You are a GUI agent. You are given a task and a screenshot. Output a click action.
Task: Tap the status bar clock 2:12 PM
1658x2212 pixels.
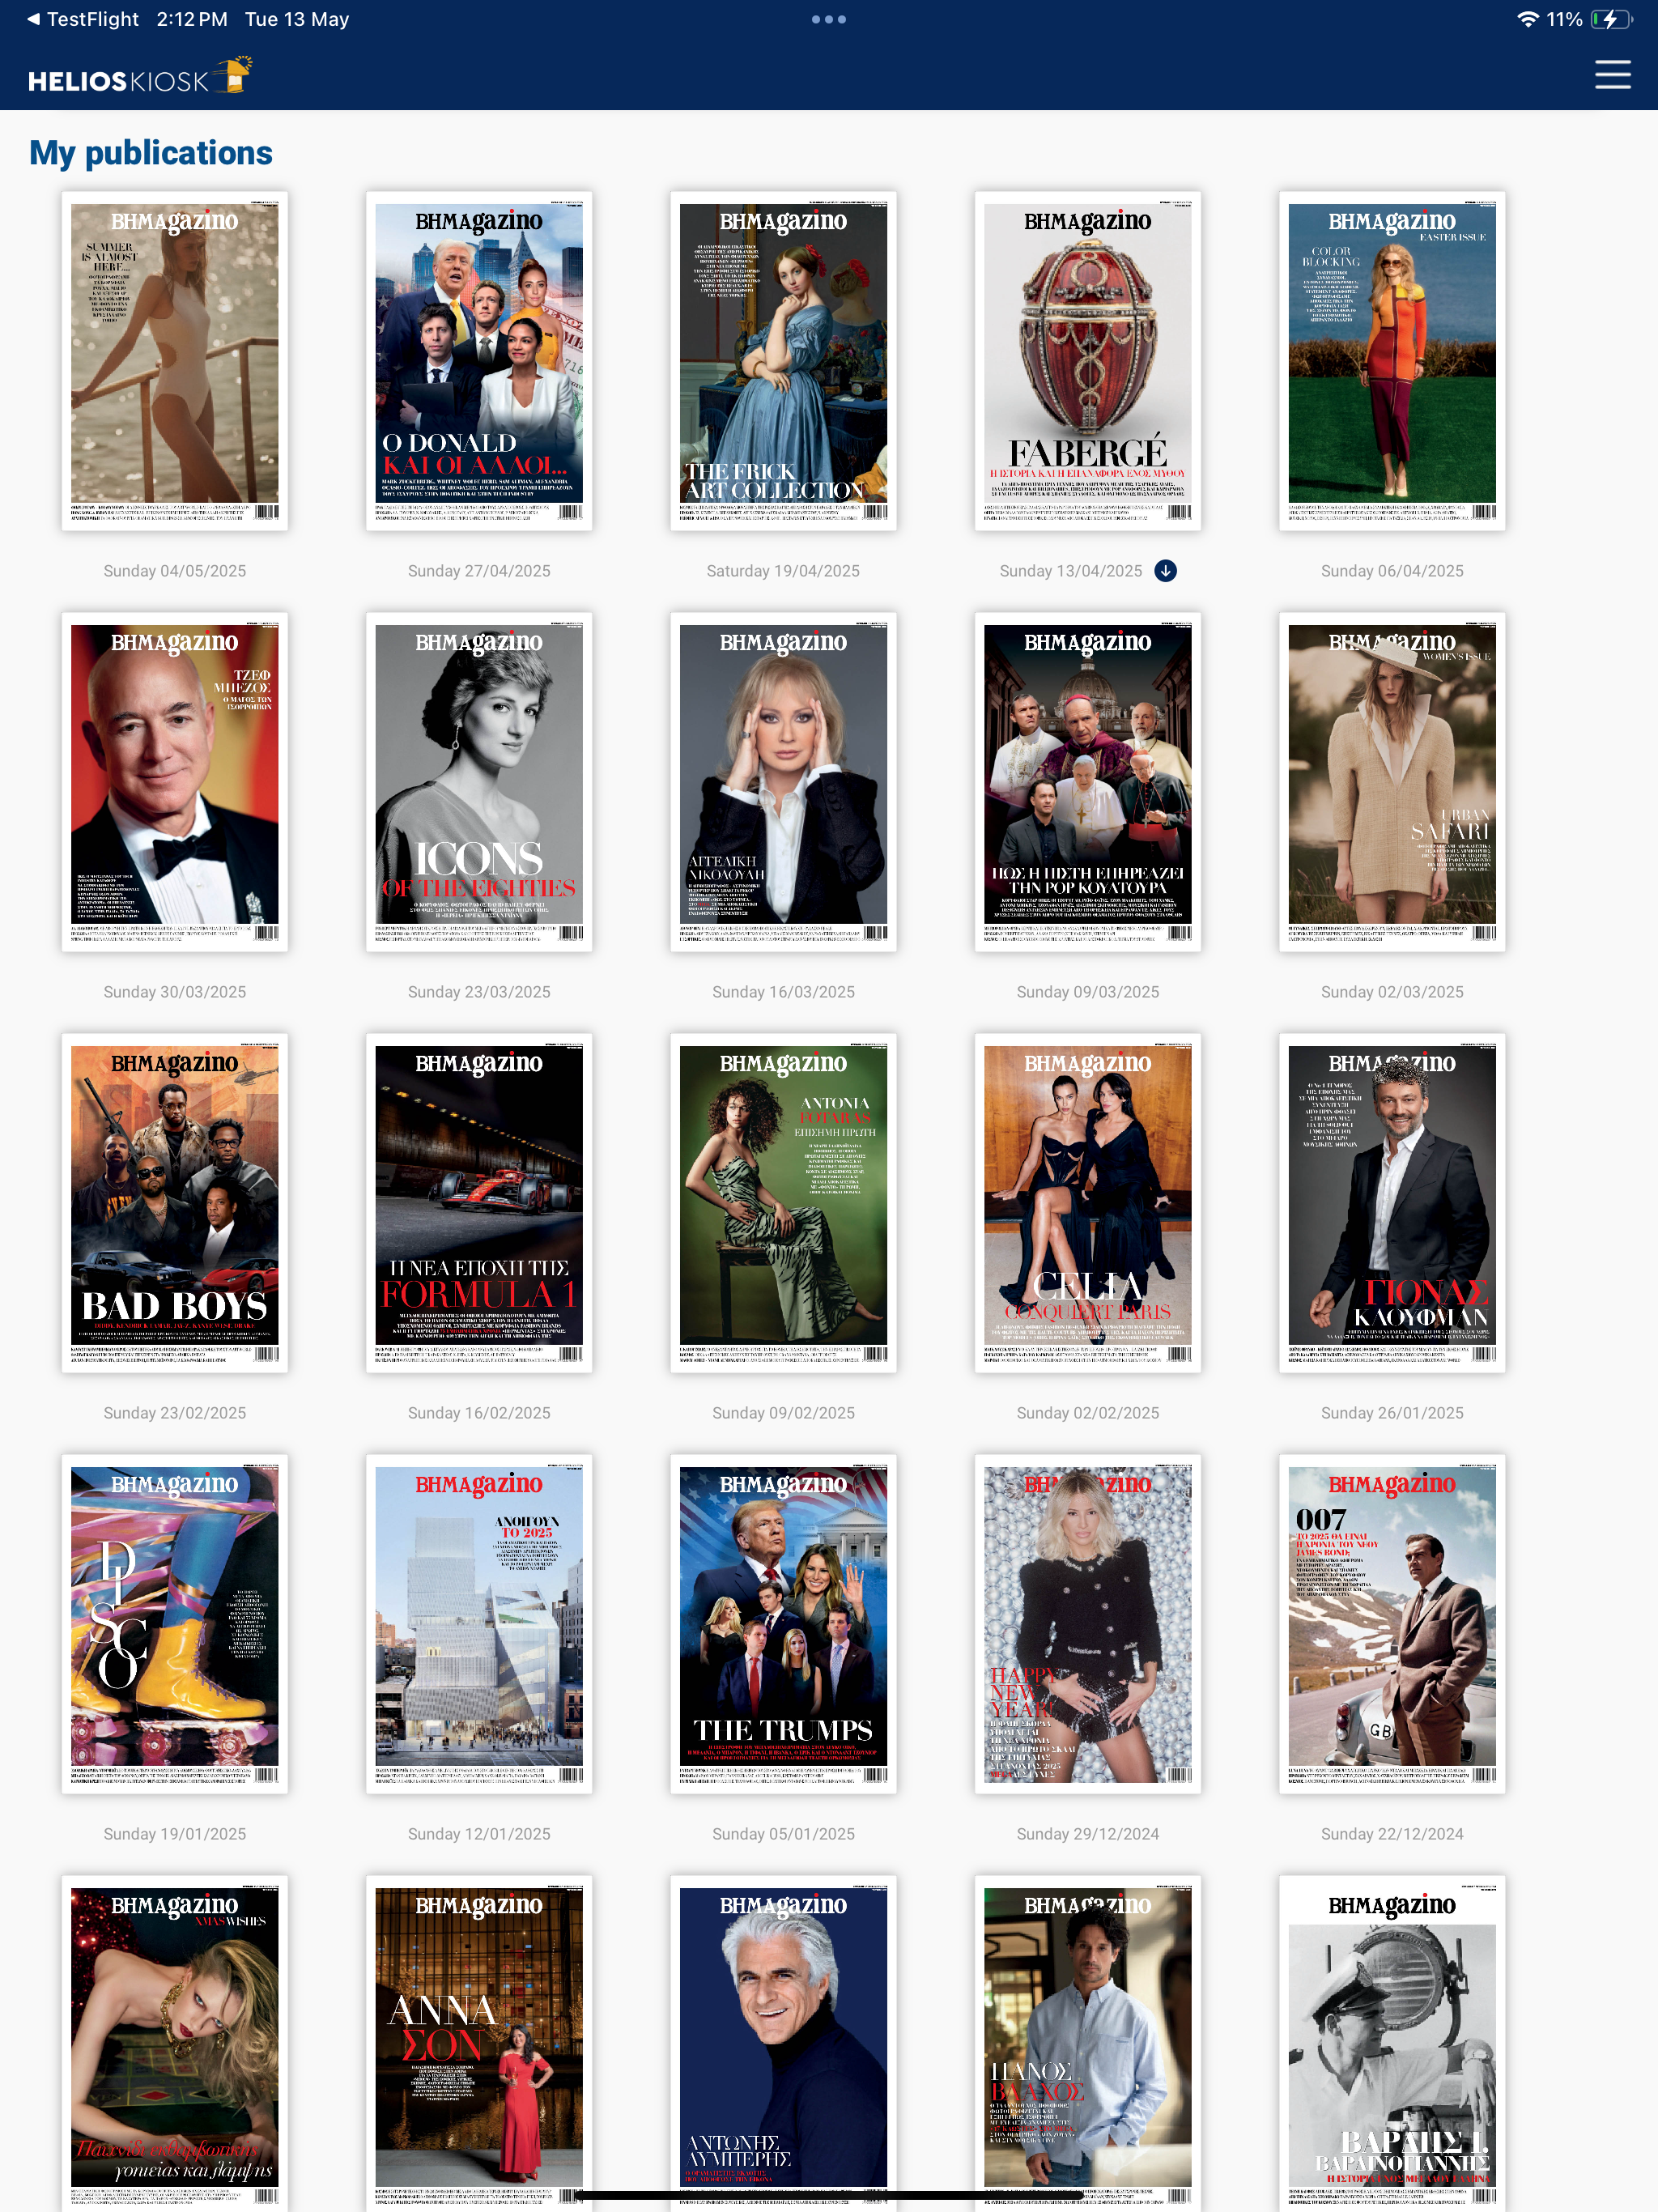pos(192,19)
